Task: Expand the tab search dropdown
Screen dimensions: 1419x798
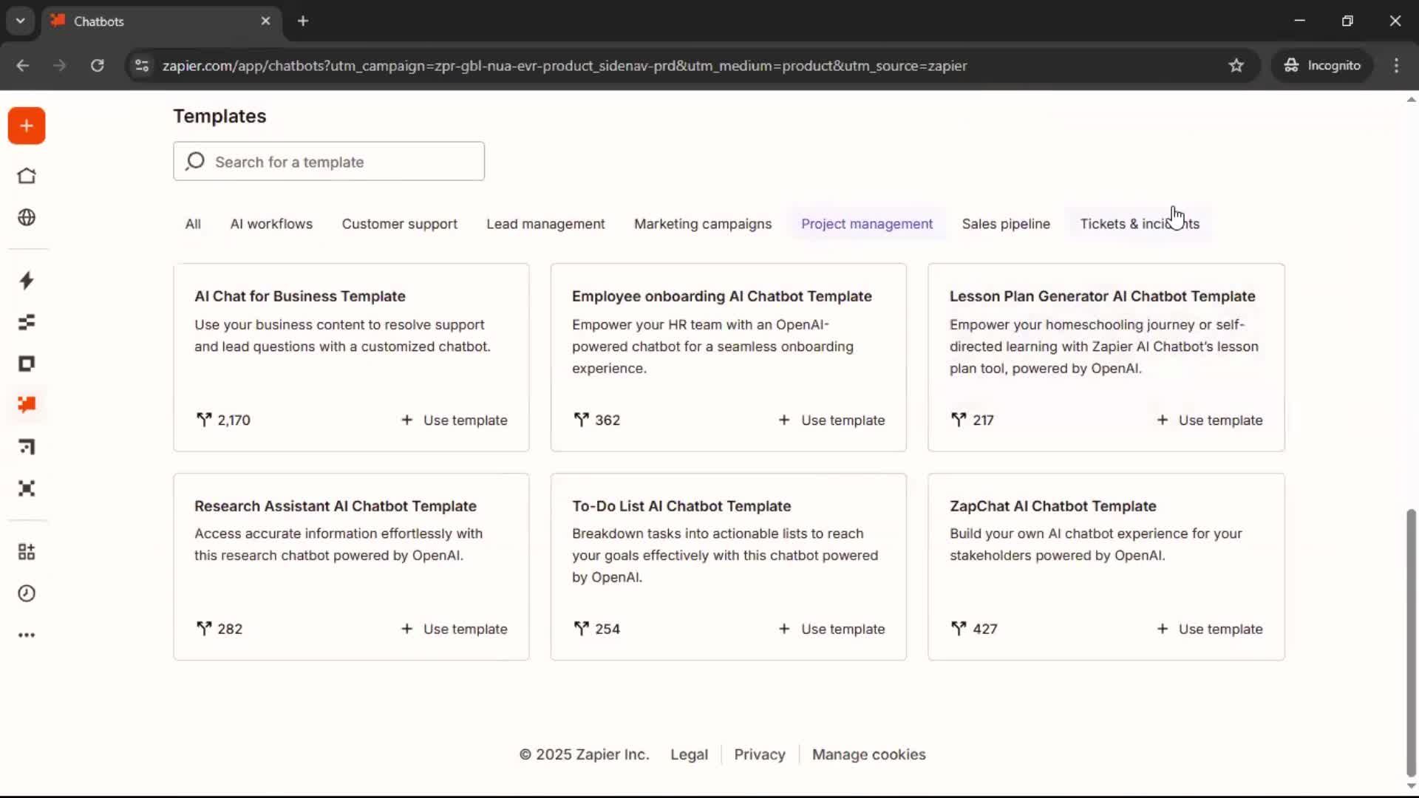Action: 21,21
